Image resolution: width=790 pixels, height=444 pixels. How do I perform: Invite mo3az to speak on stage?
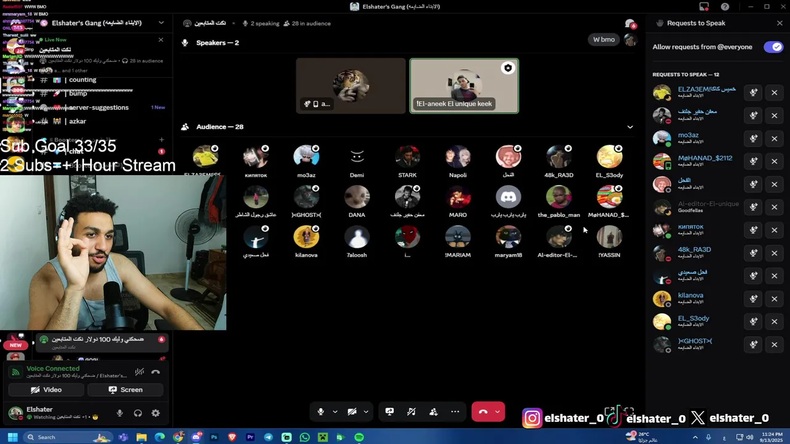point(753,138)
